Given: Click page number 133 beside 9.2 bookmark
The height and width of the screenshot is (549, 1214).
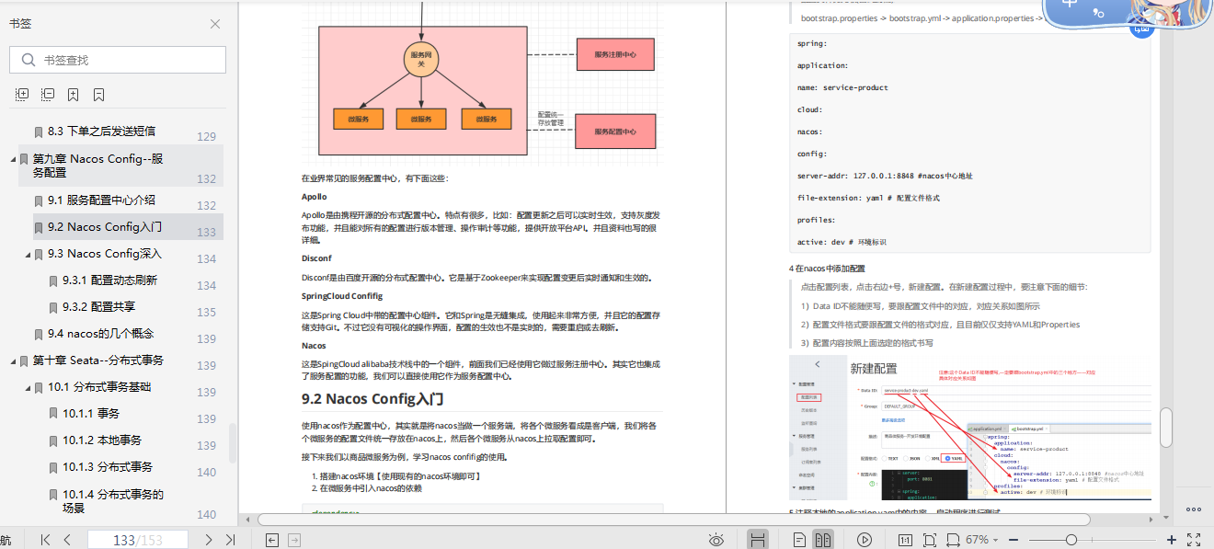Looking at the screenshot, I should point(207,233).
